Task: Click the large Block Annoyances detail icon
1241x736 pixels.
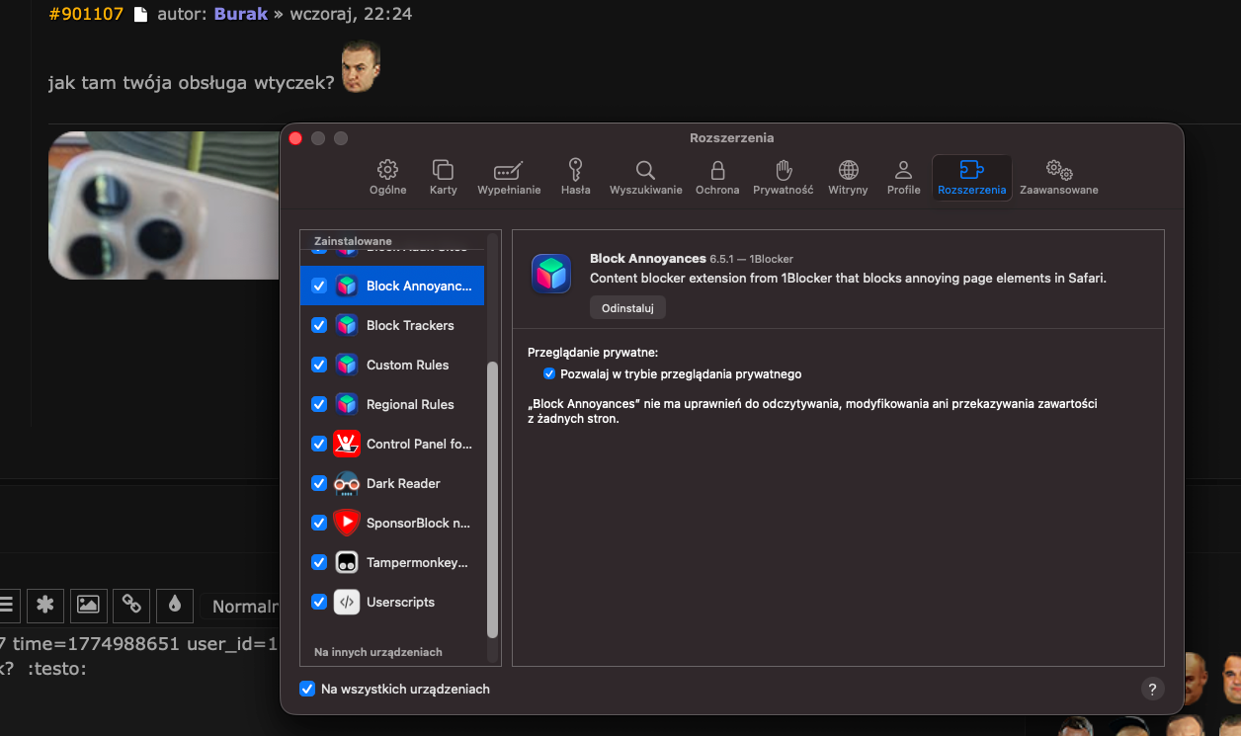Action: tap(551, 274)
